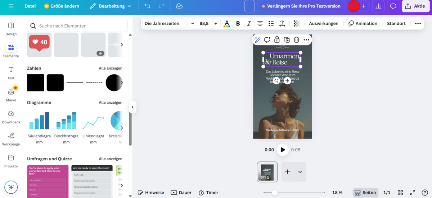This screenshot has height=198, width=432.
Task: Change text alignment
Action: tap(260, 24)
